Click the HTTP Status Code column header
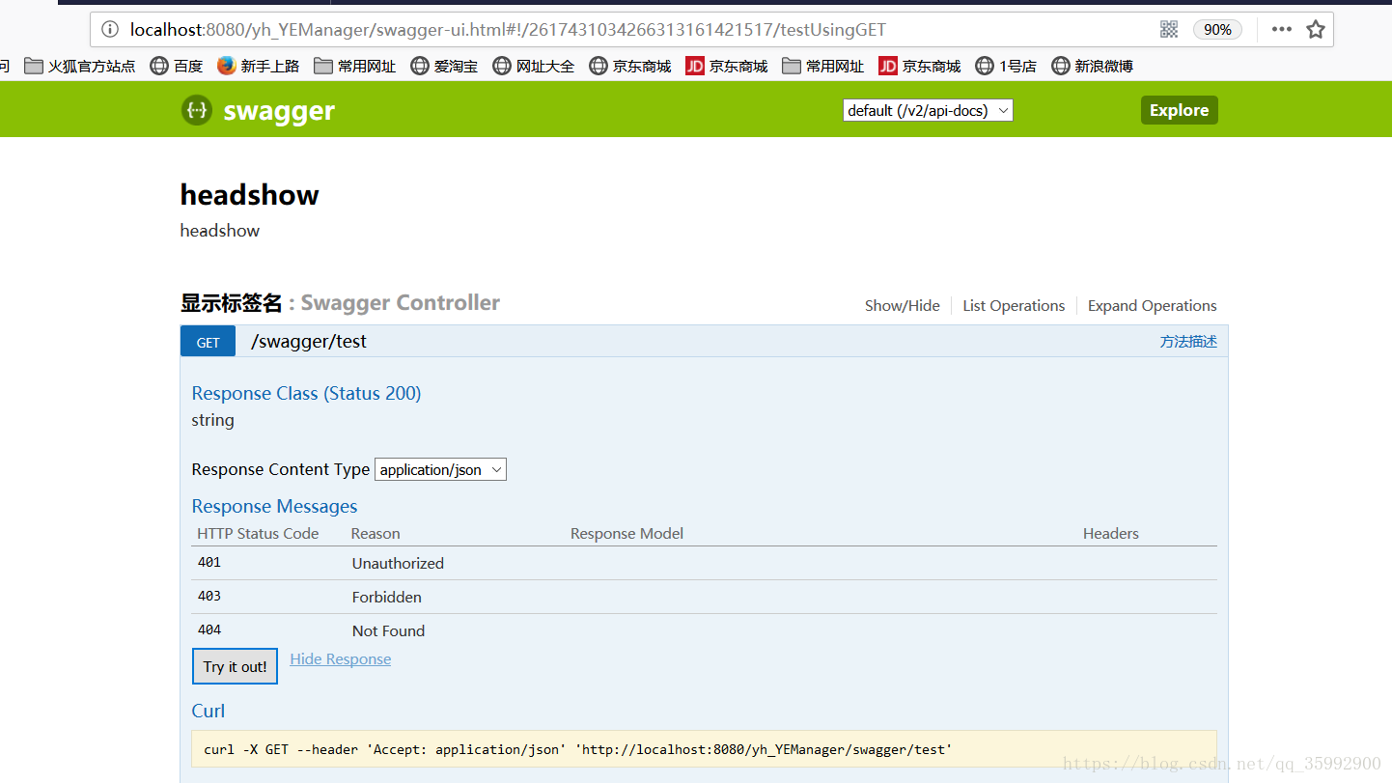1392x783 pixels. tap(258, 533)
